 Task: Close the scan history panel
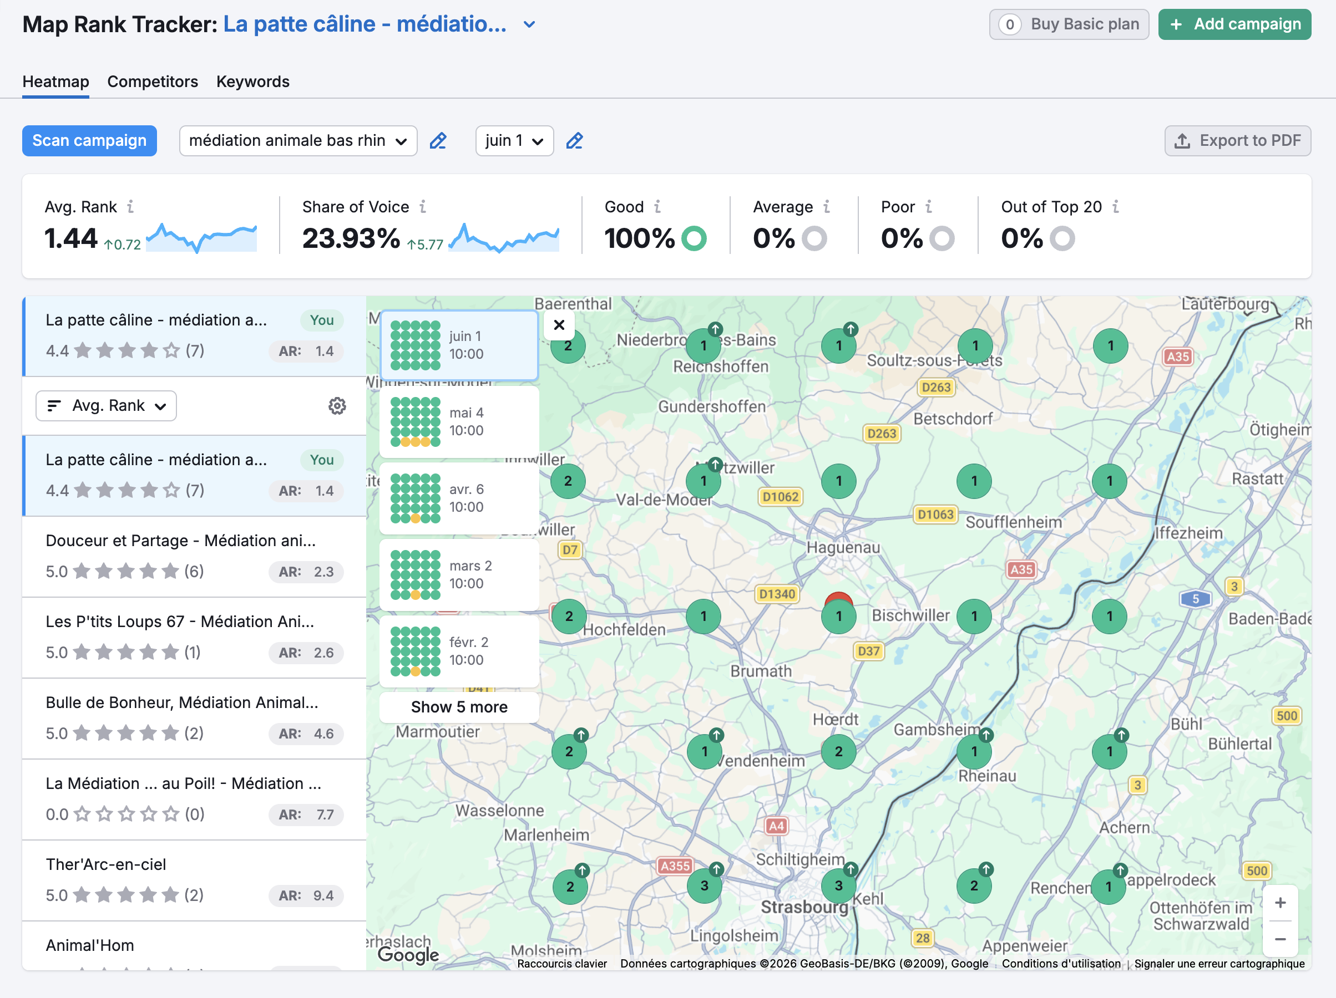tap(559, 325)
